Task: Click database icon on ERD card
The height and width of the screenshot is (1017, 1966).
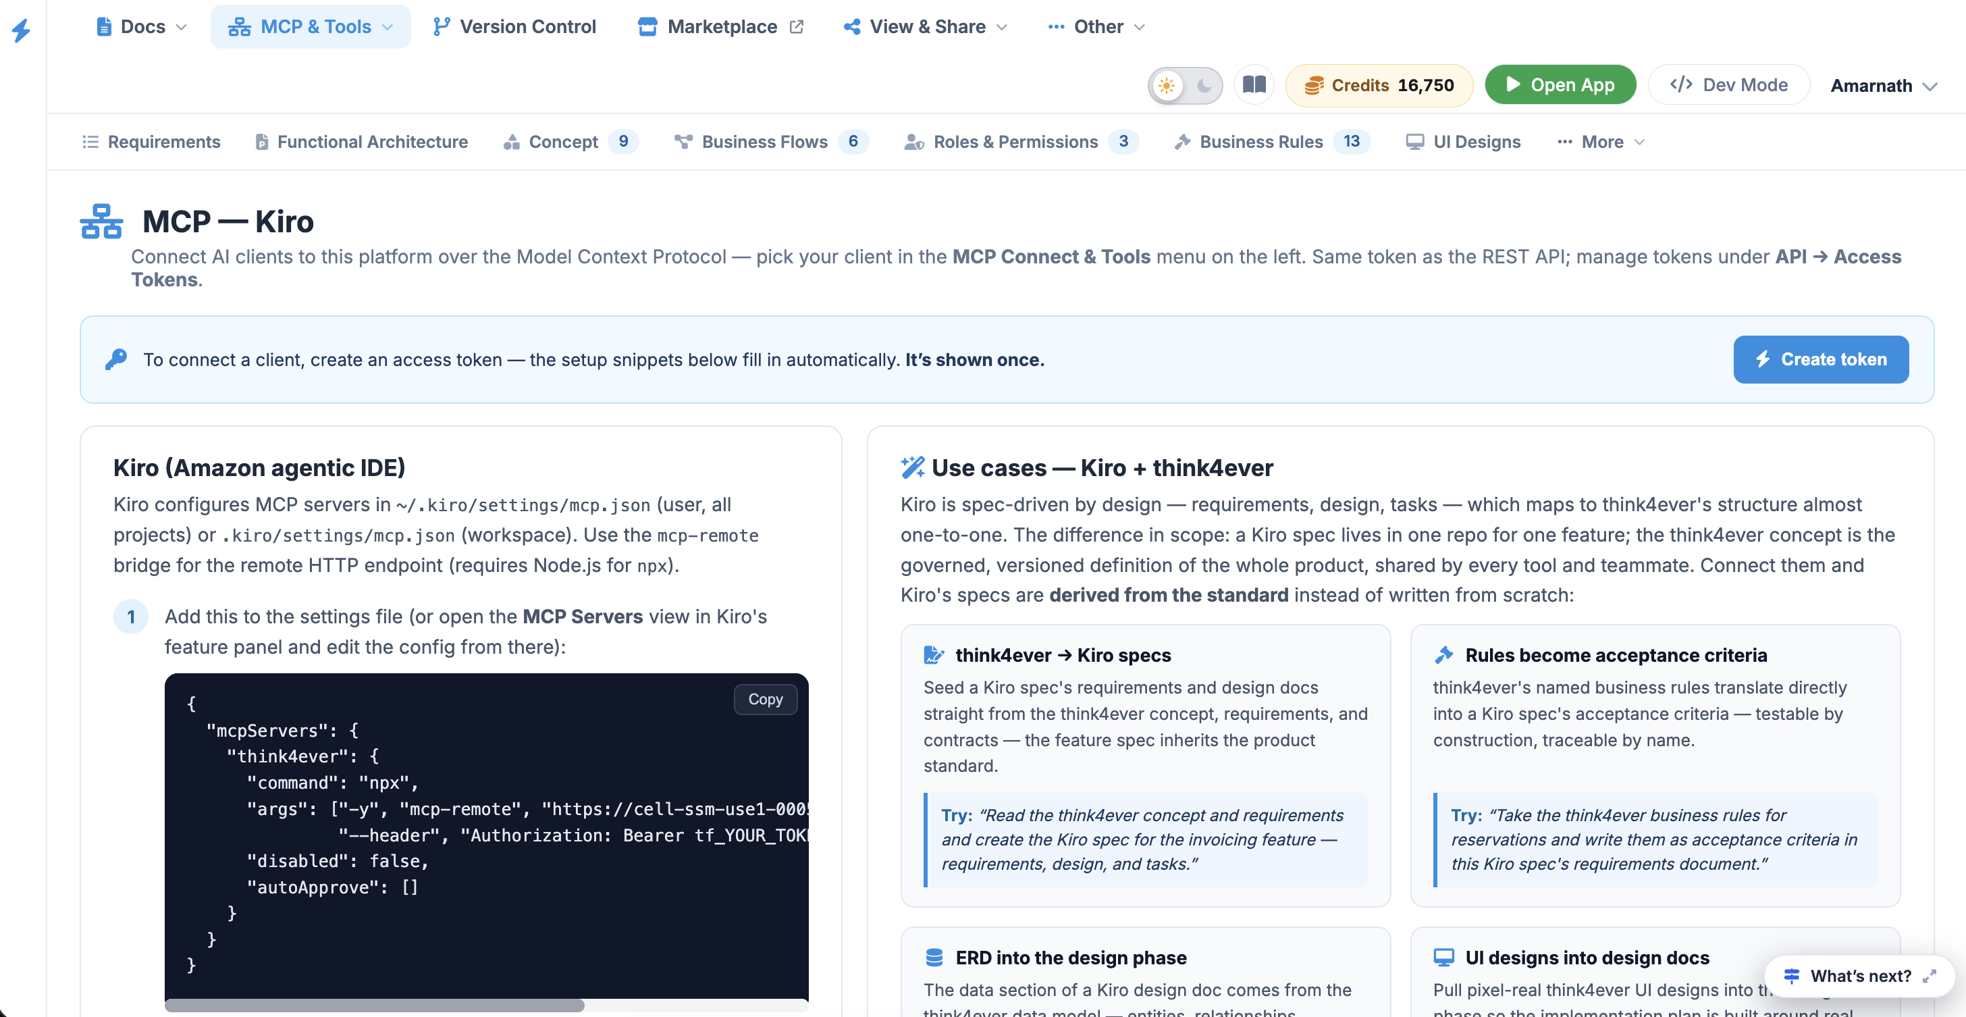Action: click(934, 958)
